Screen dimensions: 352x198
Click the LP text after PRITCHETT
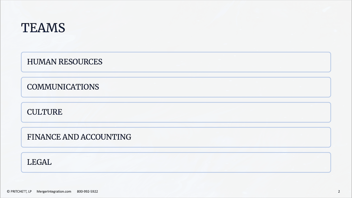click(x=29, y=192)
